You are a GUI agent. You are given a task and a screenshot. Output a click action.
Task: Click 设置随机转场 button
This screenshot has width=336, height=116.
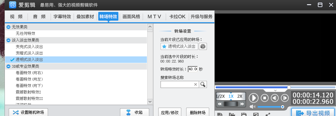click(x=28, y=112)
